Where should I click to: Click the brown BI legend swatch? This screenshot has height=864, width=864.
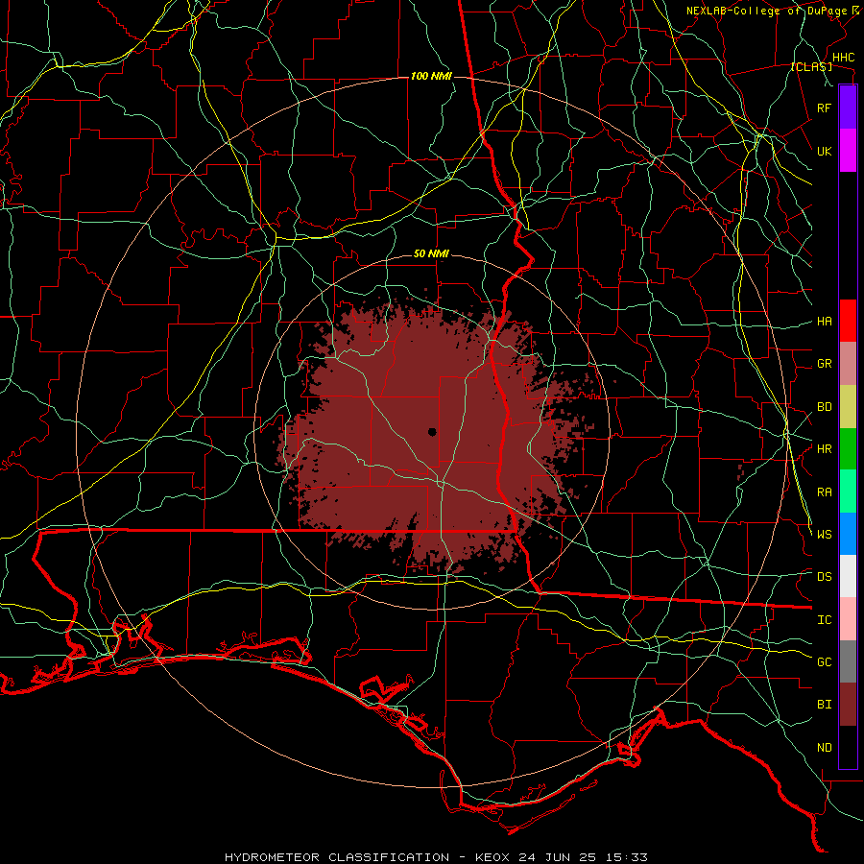click(848, 705)
